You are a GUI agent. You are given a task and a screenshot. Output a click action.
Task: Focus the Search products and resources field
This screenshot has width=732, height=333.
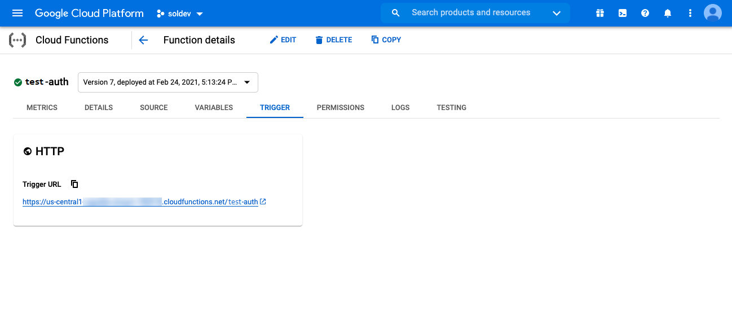click(x=471, y=13)
